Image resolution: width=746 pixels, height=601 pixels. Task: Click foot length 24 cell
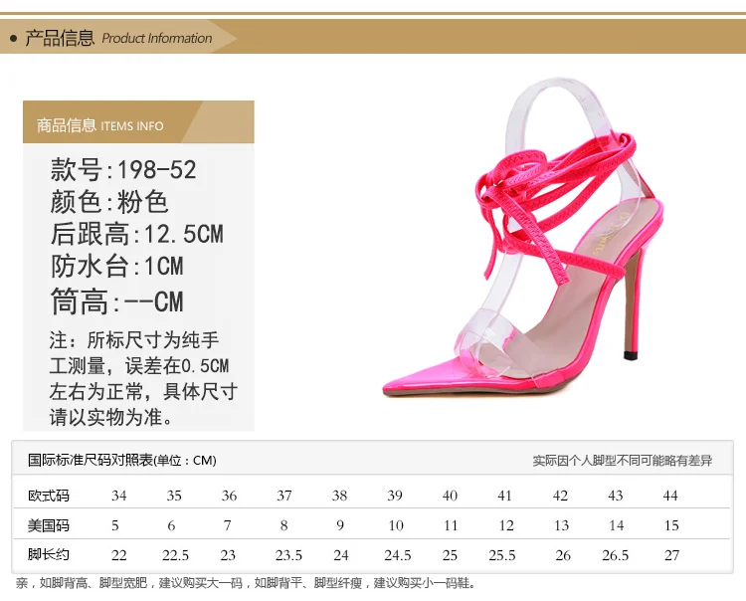(x=341, y=555)
